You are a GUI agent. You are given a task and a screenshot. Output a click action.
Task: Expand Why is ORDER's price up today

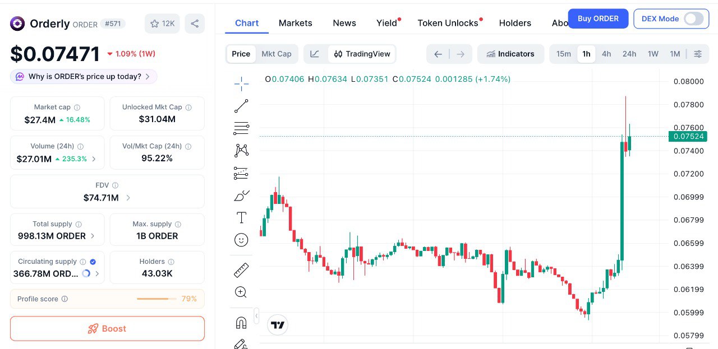[x=84, y=77]
